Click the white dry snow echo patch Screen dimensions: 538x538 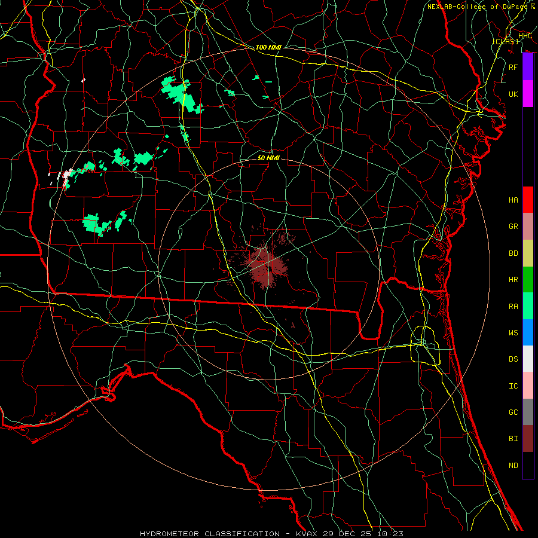coord(66,176)
